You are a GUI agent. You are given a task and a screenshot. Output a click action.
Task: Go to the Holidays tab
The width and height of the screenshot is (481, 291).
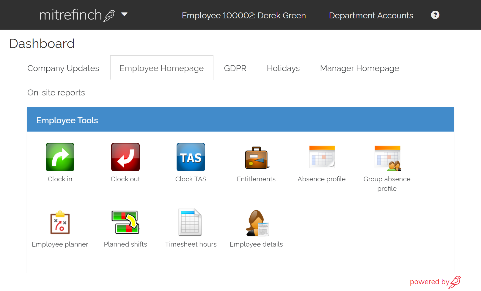tap(283, 68)
